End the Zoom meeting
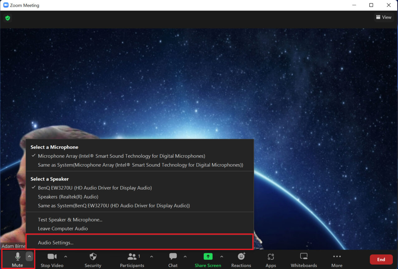Image resolution: width=398 pixels, height=269 pixels. (381, 259)
